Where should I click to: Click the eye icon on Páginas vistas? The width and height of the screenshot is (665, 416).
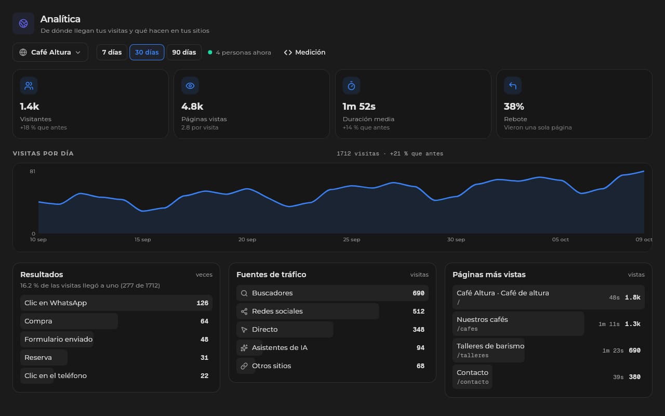(190, 86)
